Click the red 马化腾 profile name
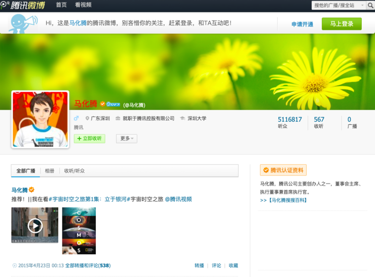Viewport: 375px width, 277px height. 86,103
